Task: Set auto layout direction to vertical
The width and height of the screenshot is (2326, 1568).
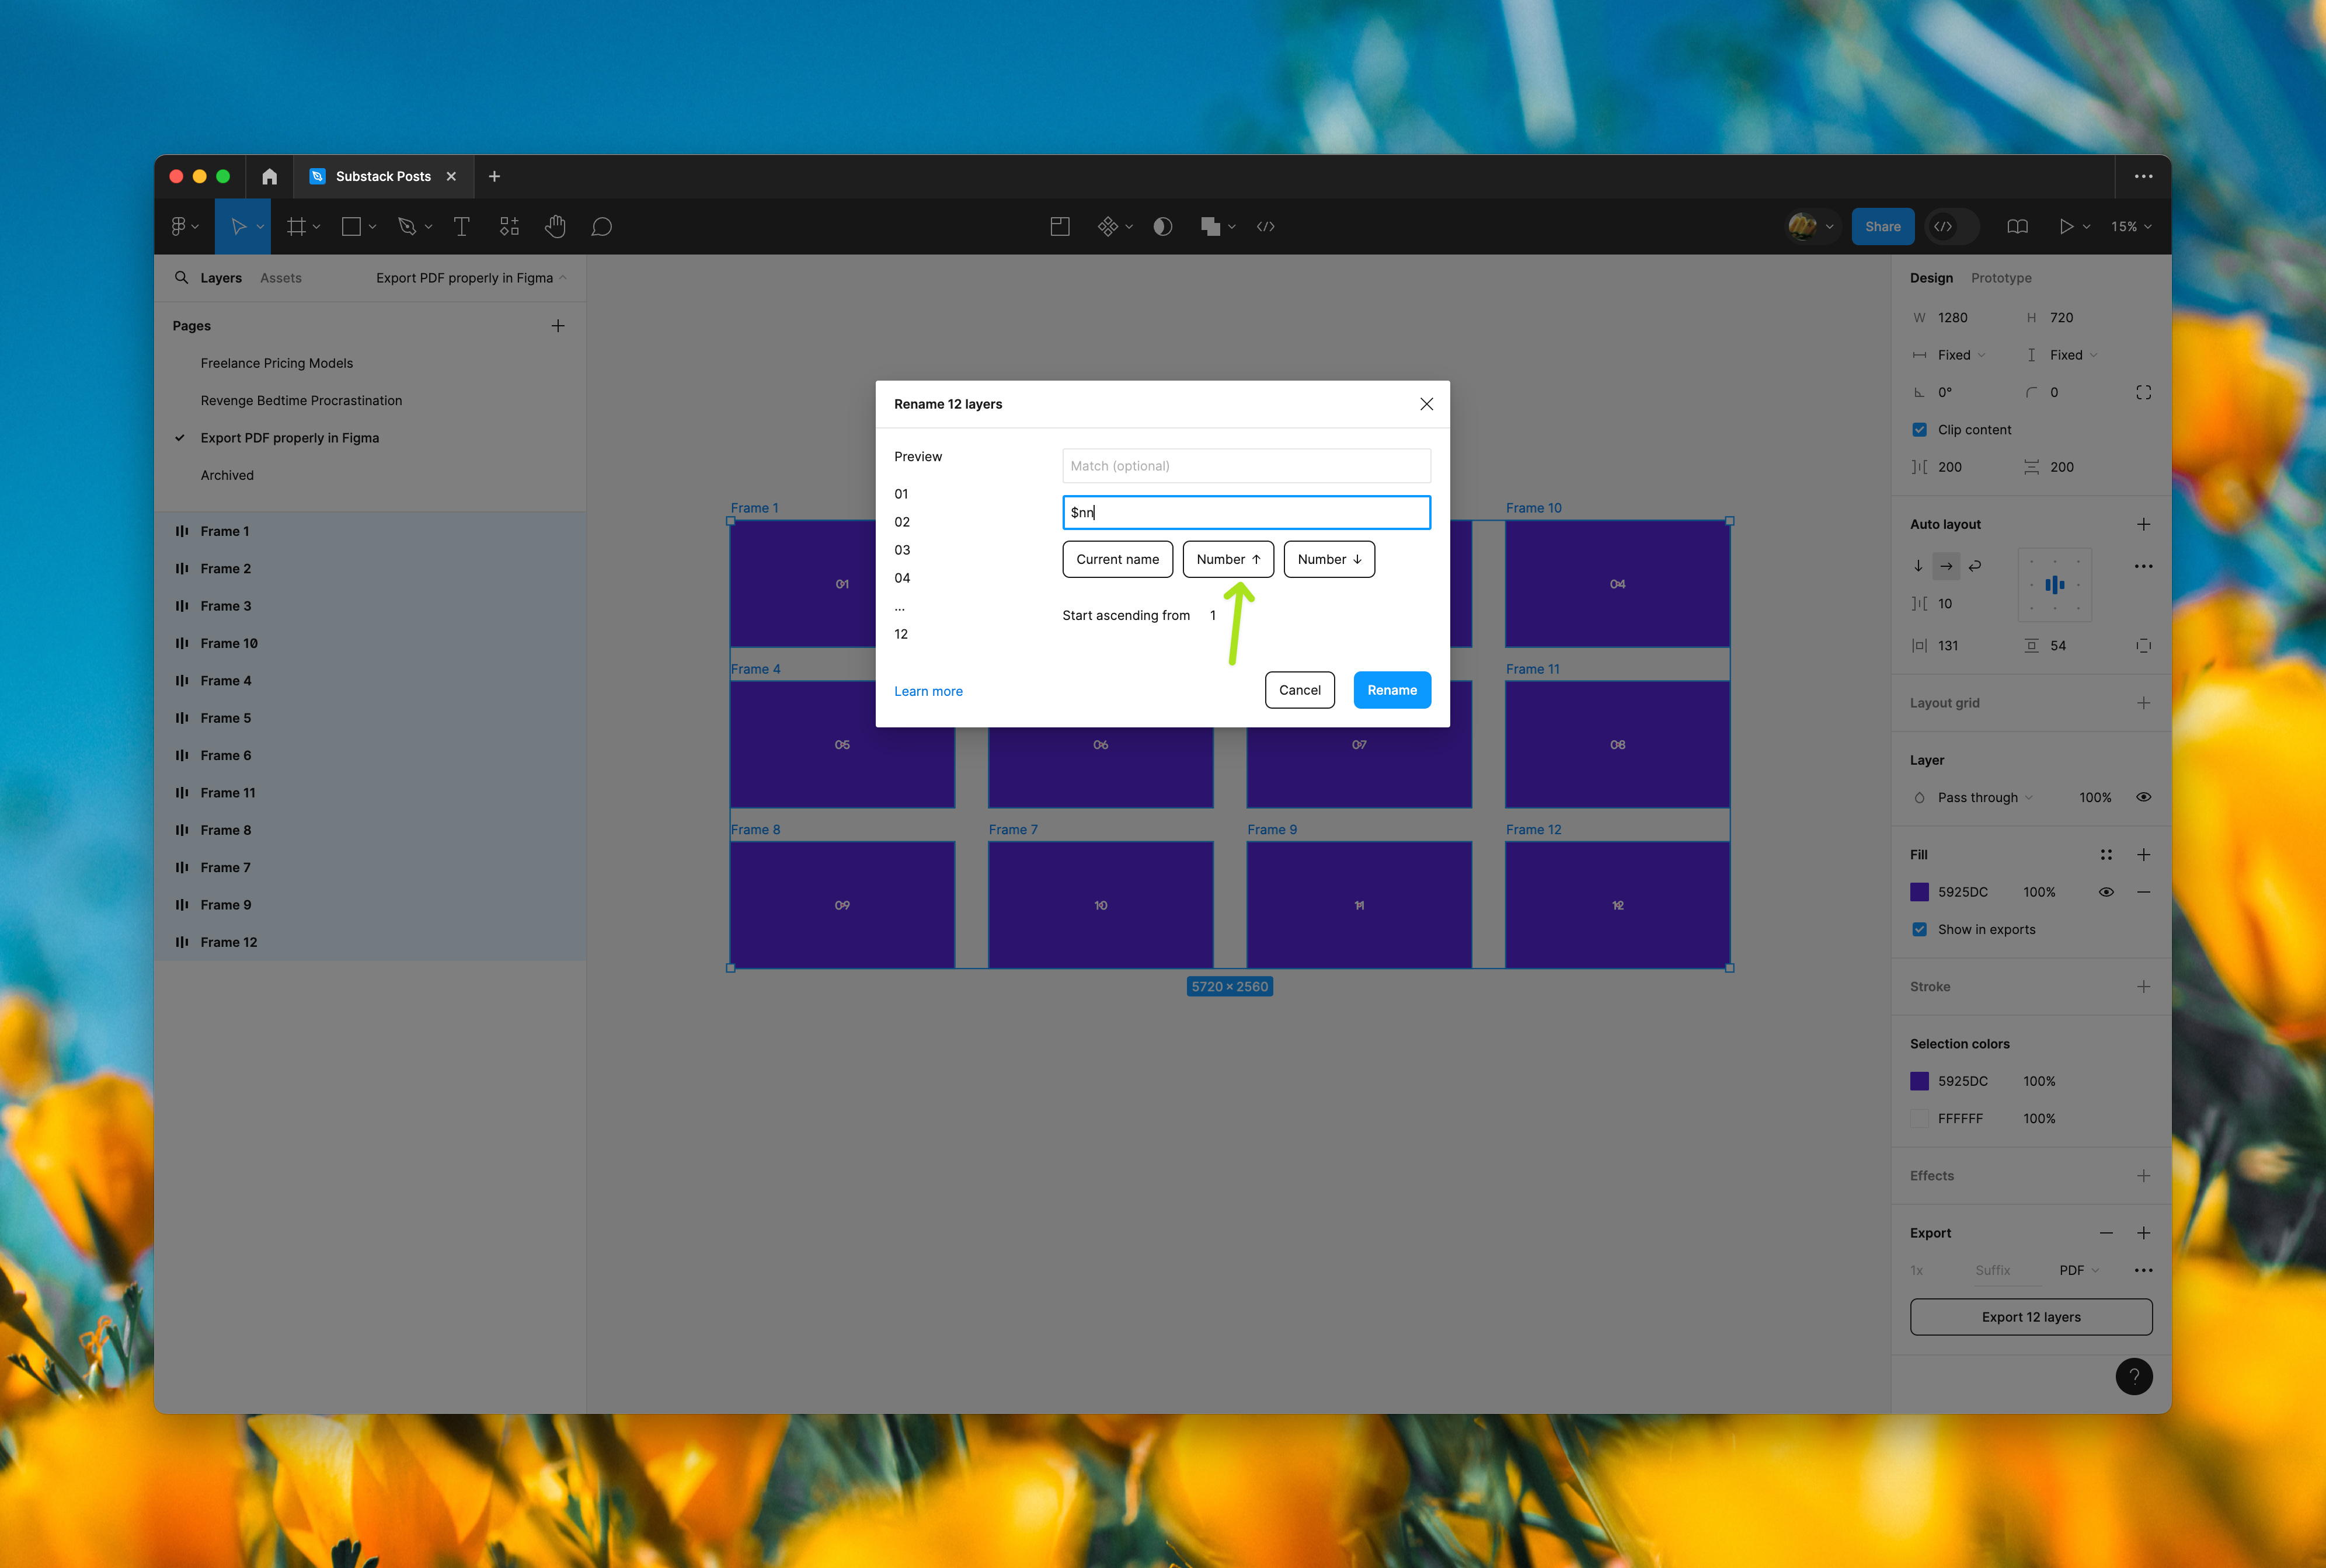Action: coord(1918,566)
